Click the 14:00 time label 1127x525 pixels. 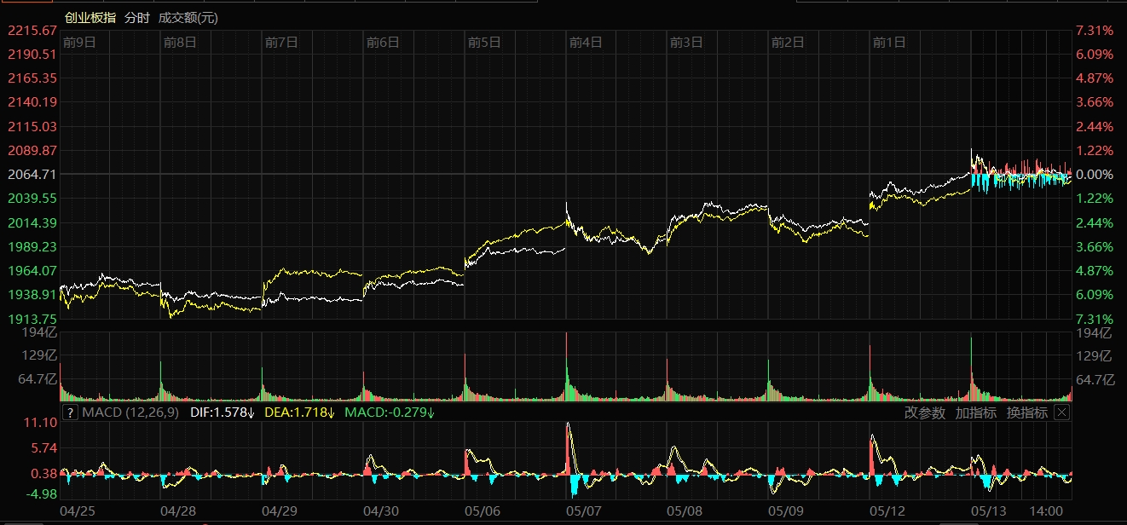click(x=1046, y=511)
